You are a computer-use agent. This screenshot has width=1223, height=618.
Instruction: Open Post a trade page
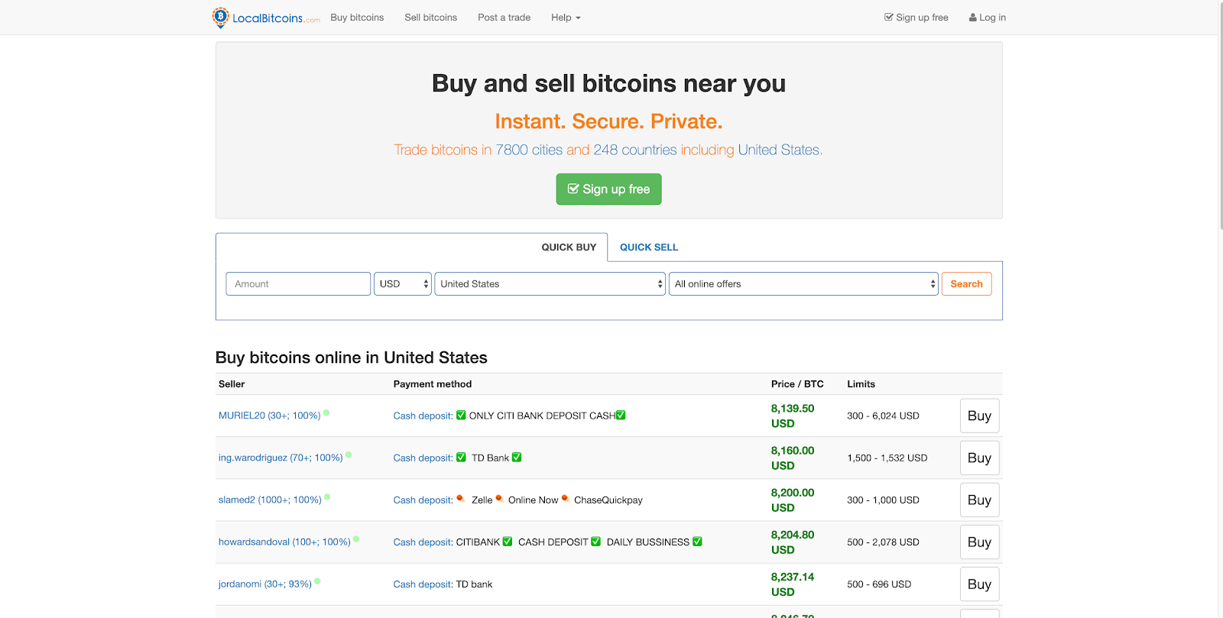[x=504, y=18]
